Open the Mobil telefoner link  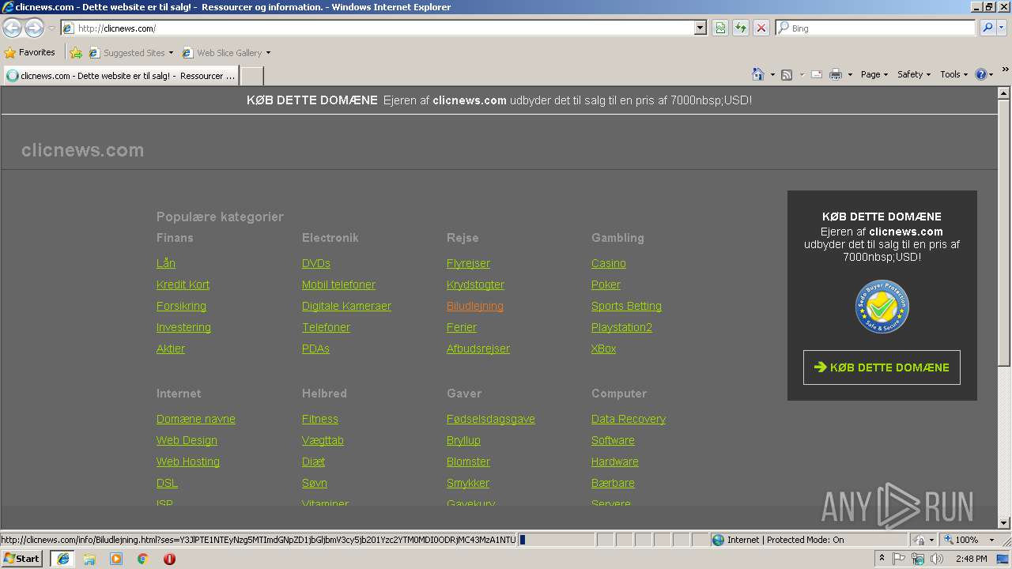tap(338, 284)
